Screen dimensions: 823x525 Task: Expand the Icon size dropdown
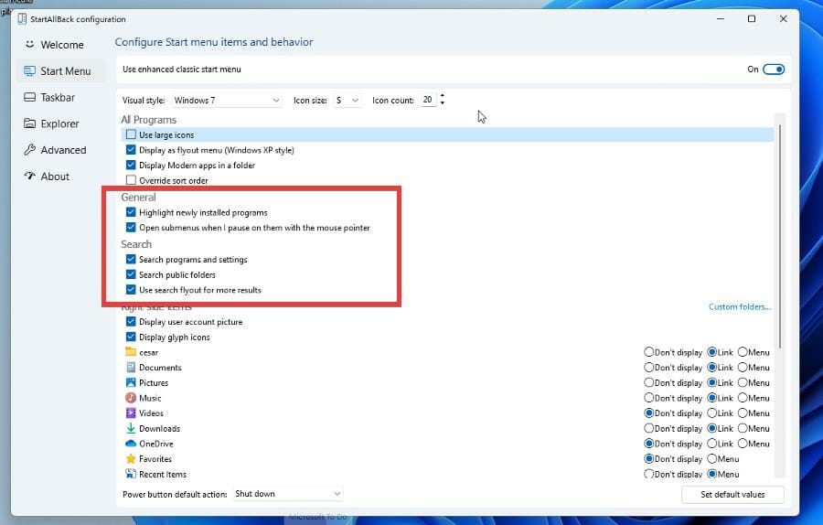point(347,101)
